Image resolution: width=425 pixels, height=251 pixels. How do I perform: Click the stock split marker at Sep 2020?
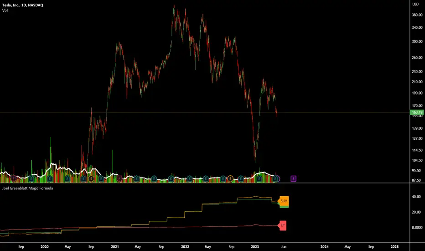91,179
